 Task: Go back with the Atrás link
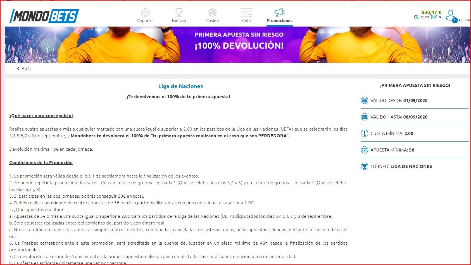click(x=27, y=68)
